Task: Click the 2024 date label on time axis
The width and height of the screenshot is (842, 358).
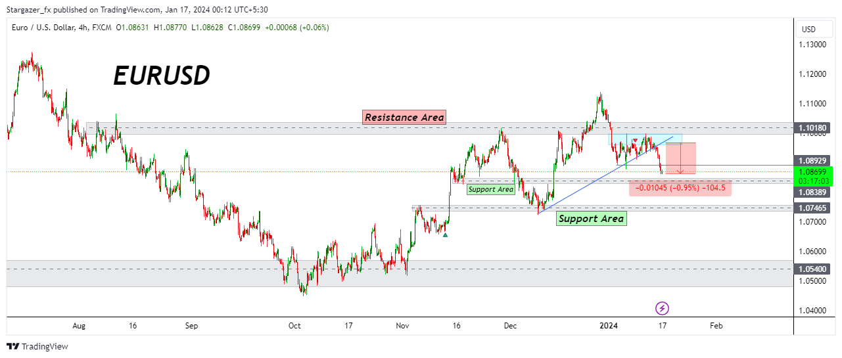Action: pos(609,325)
